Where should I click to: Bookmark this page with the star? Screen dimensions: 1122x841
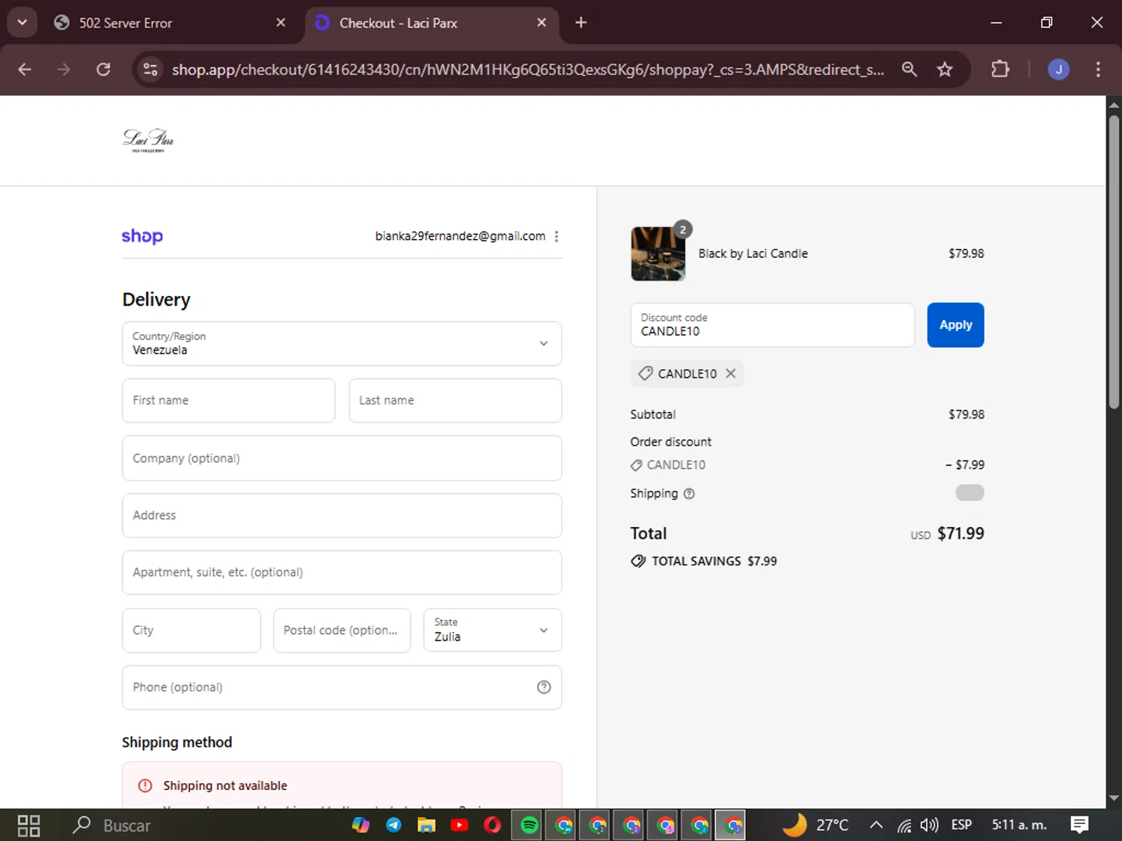[945, 70]
